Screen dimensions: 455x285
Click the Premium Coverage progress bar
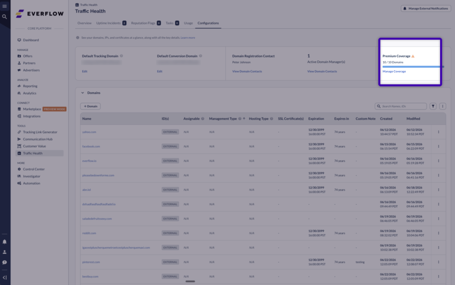click(413, 67)
